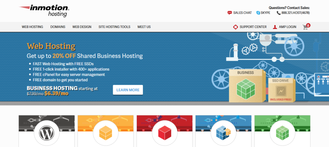Open the Web Hosting menu
The width and height of the screenshot is (329, 147).
[32, 27]
